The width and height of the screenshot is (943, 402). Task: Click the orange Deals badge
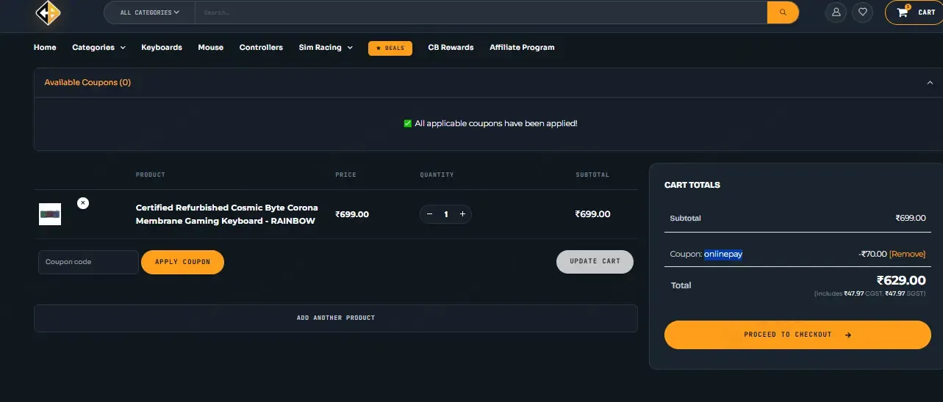point(390,48)
